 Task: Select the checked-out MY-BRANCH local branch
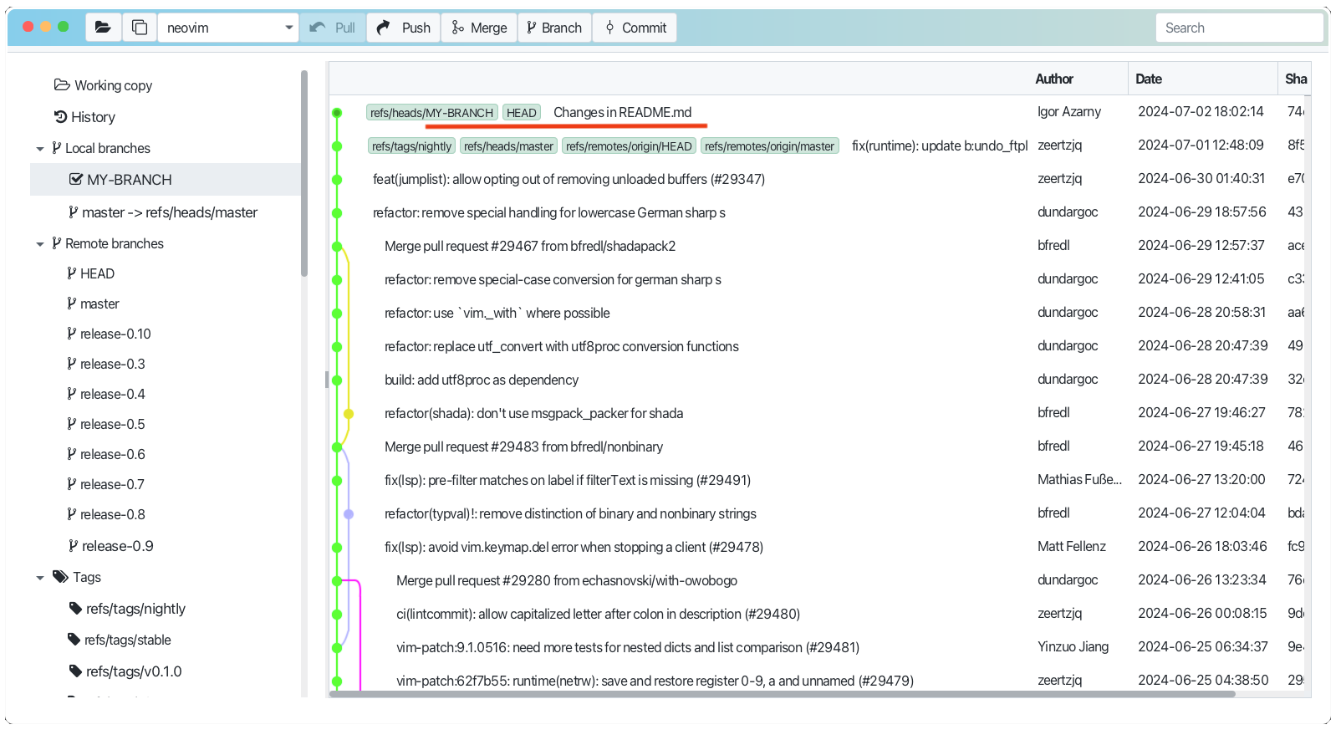click(166, 180)
